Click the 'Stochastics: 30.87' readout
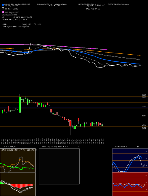Image resolution: width=148 pixels, height=196 pixels. (x=10, y=15)
